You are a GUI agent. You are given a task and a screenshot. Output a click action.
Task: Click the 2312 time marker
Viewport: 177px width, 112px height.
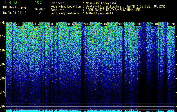click(36, 24)
